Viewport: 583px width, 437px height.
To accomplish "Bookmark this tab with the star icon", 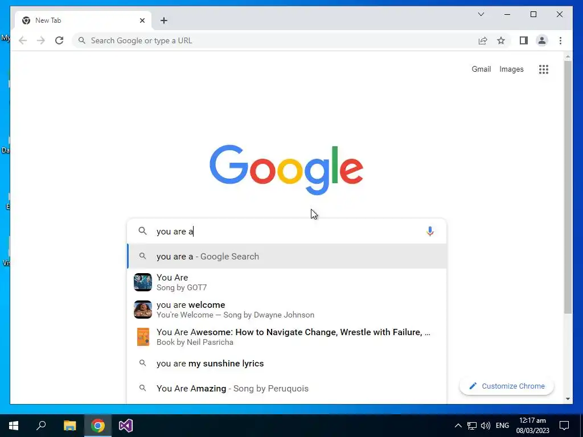I will (501, 40).
